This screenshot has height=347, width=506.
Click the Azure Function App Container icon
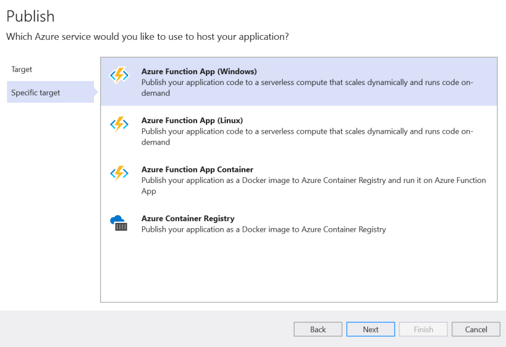[x=119, y=173]
